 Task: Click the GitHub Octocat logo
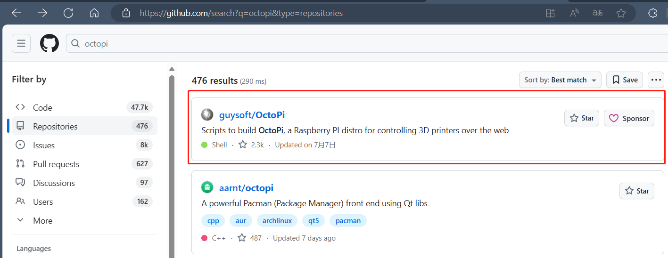[x=49, y=44]
